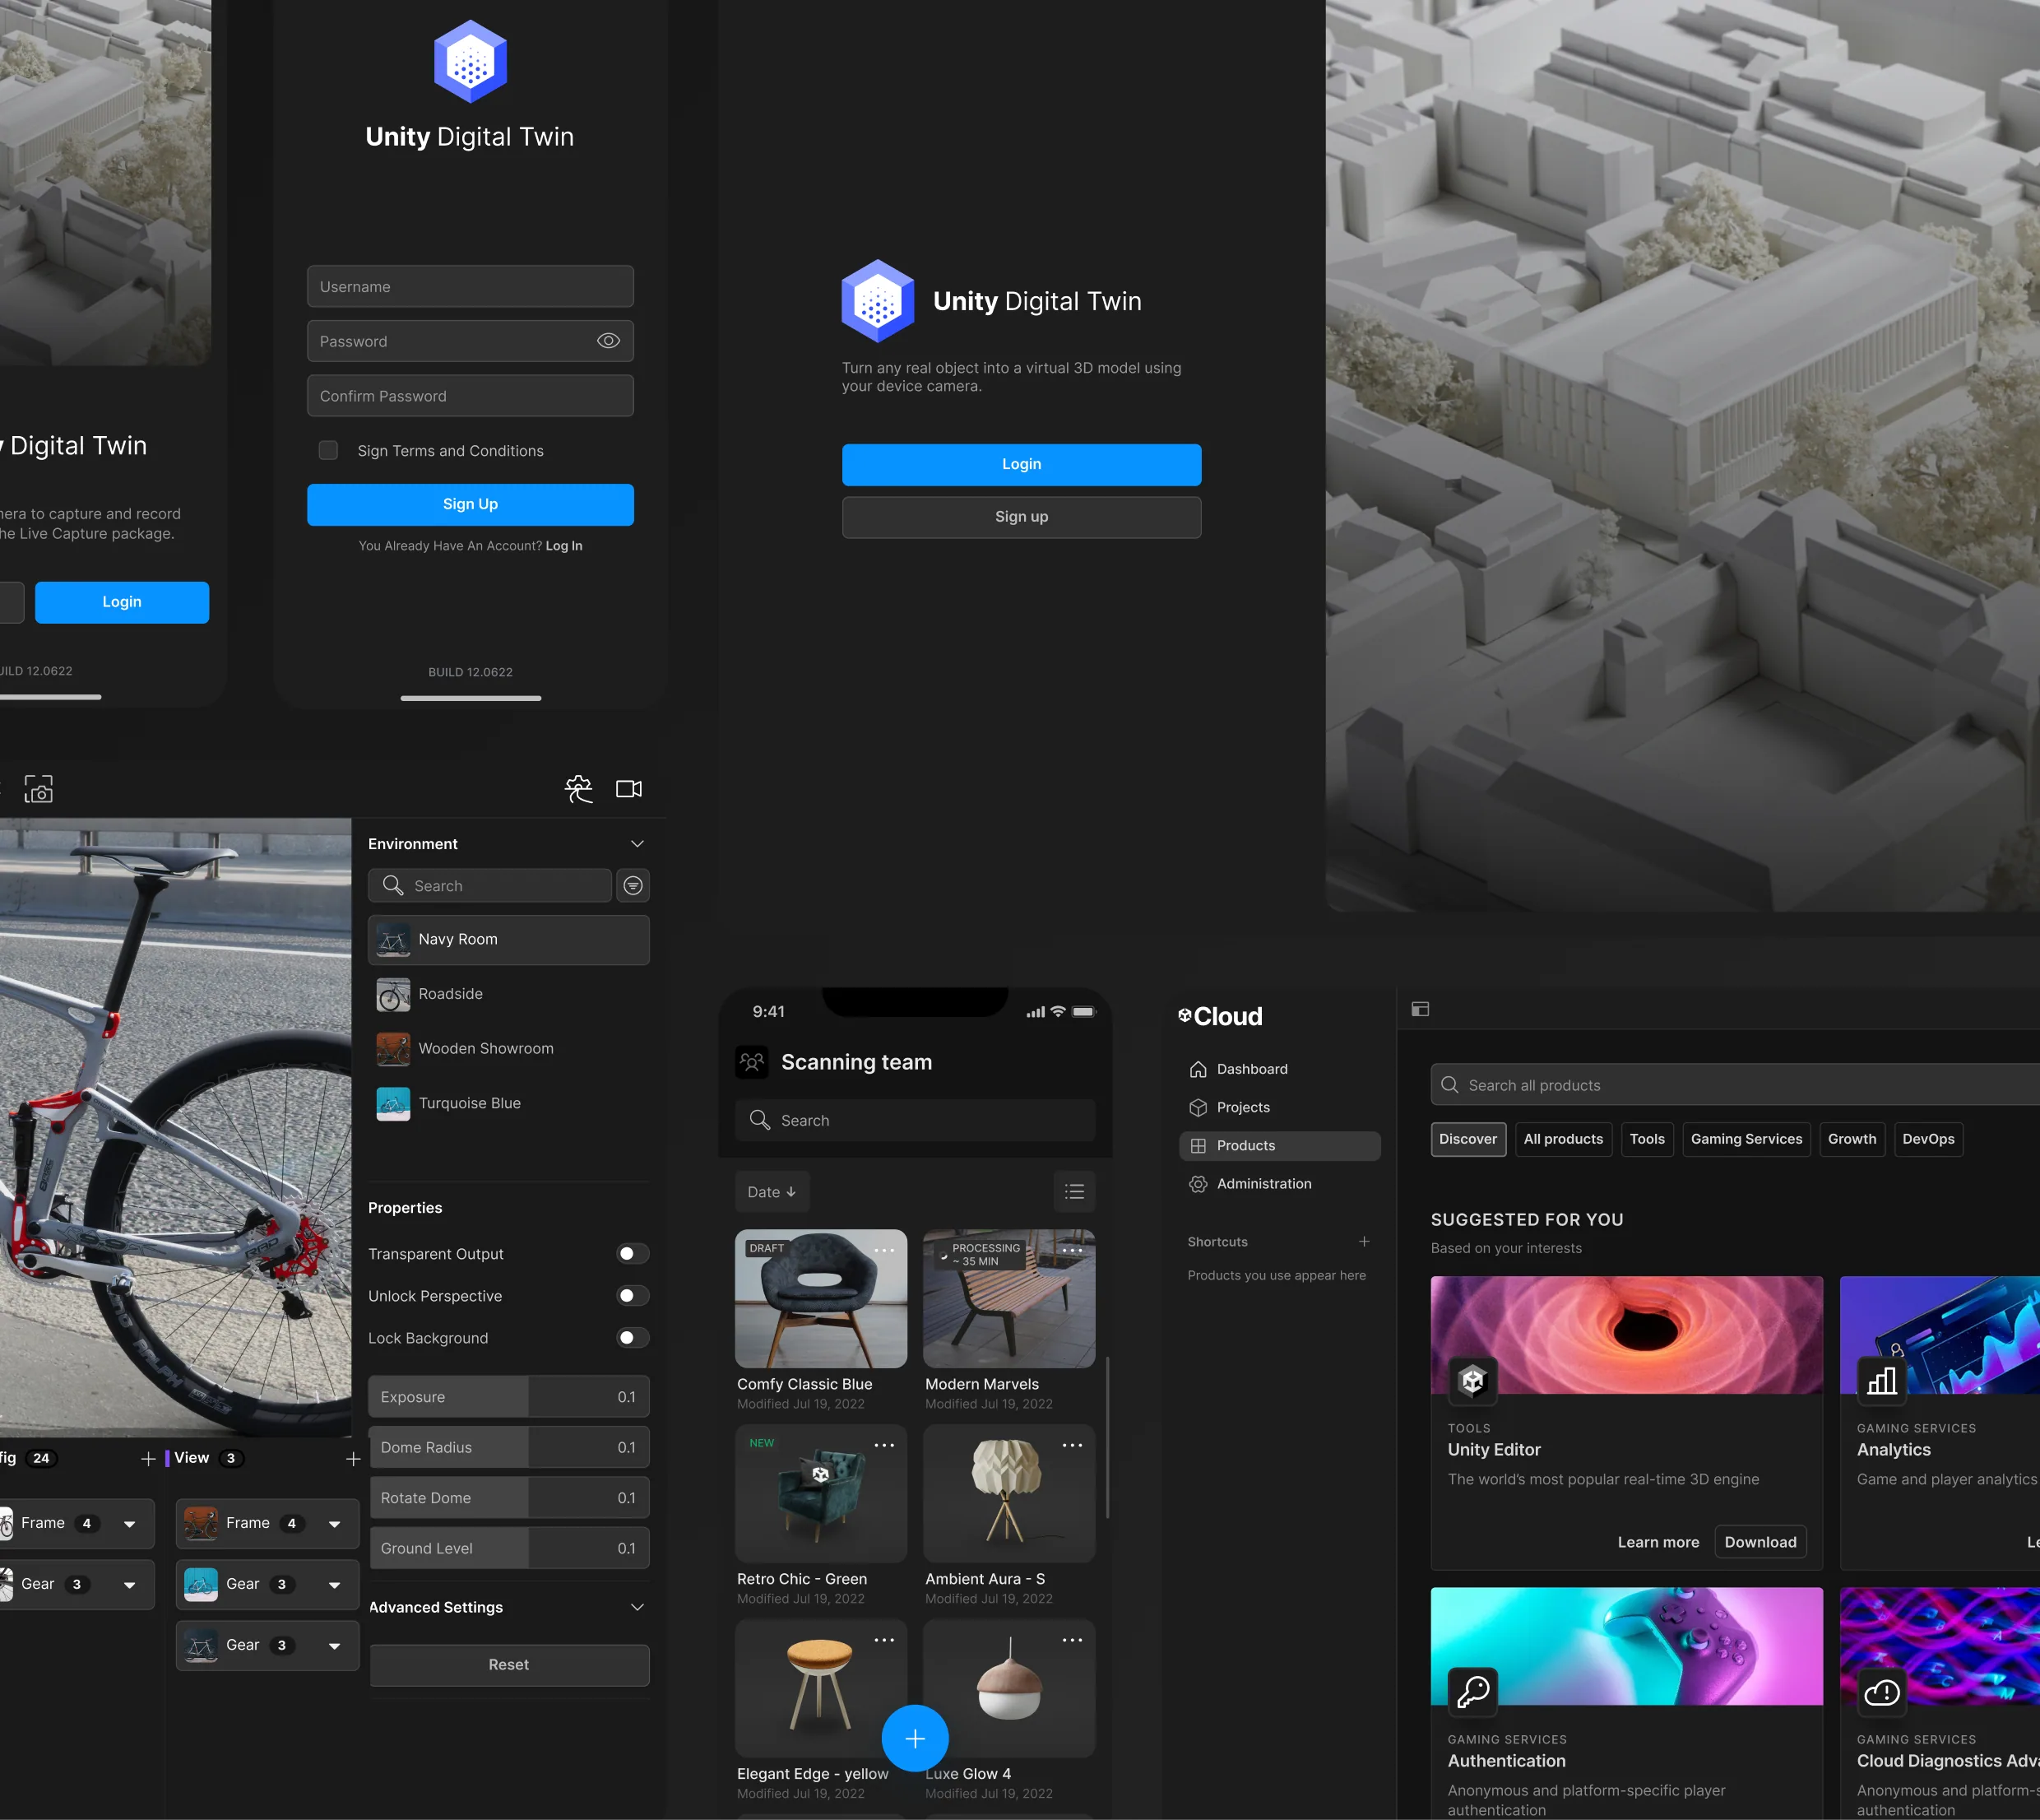
Task: Open Retro Chic - Green options menu
Action: (x=884, y=1445)
